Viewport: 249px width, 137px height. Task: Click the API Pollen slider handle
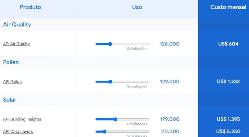pos(110,82)
